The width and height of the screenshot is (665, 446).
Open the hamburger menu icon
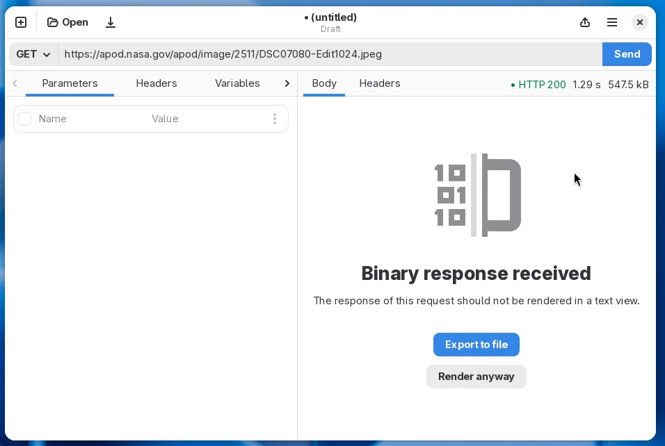pyautogui.click(x=612, y=22)
